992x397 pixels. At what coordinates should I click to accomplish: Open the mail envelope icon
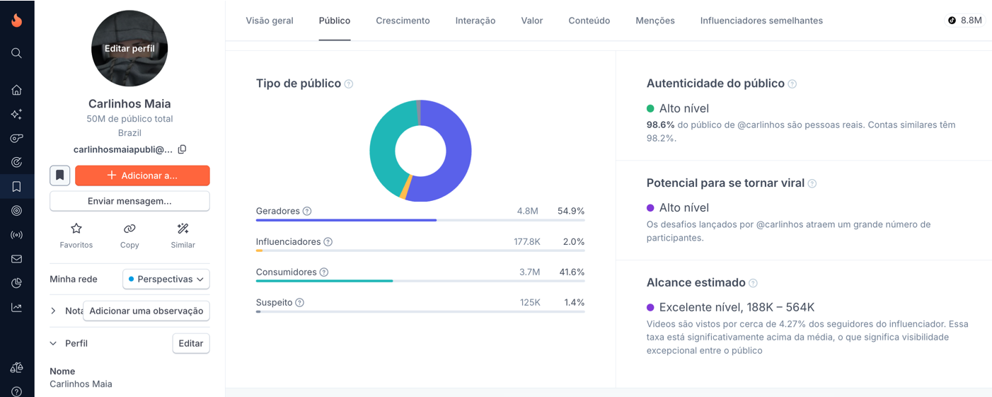point(16,259)
